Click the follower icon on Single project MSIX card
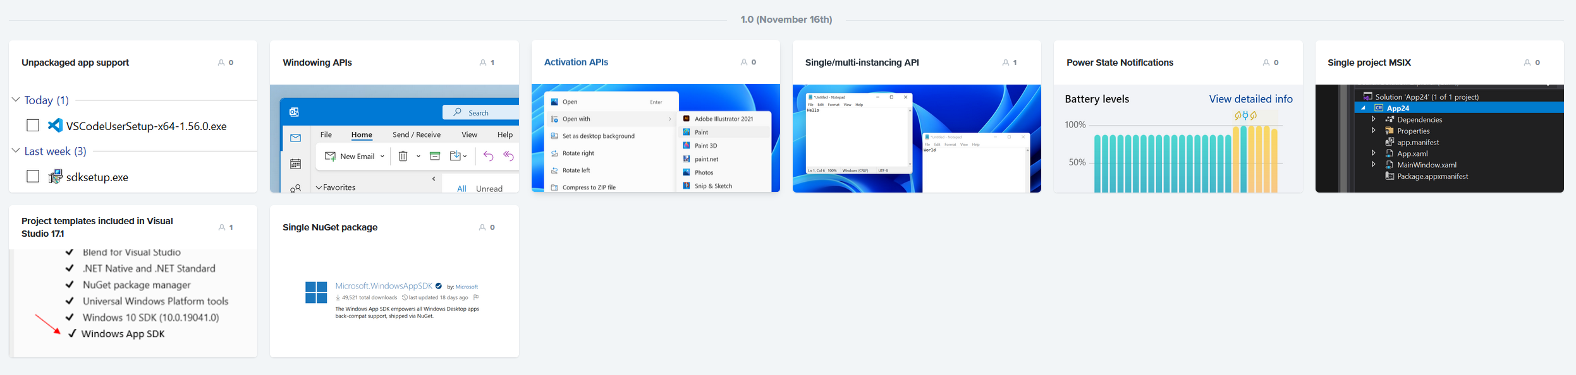Viewport: 1576px width, 375px height. point(1528,62)
